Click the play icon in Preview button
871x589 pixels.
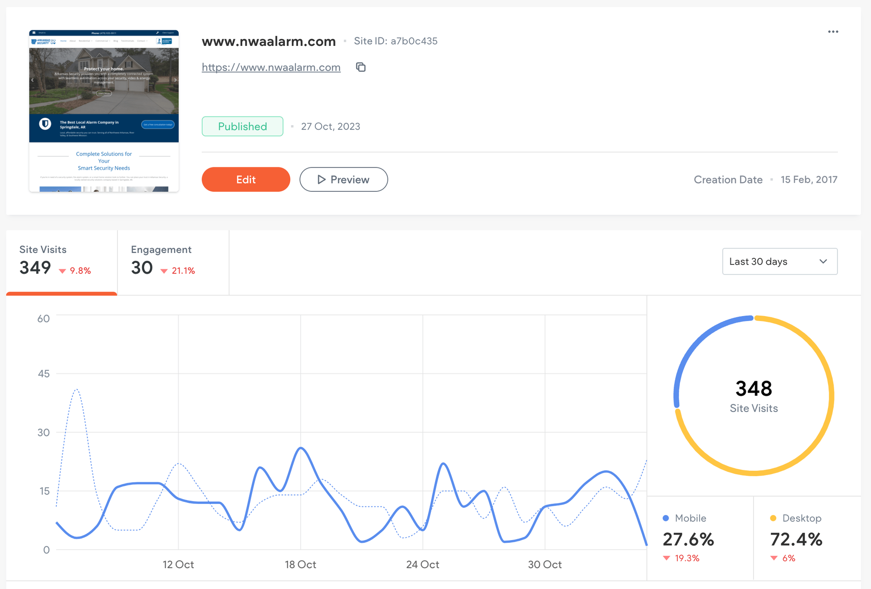(x=322, y=180)
